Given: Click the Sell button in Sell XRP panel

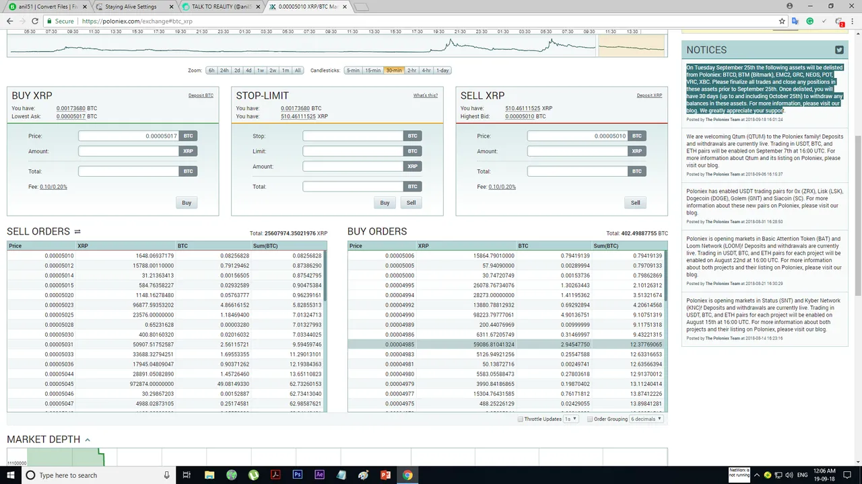Looking at the screenshot, I should (636, 202).
